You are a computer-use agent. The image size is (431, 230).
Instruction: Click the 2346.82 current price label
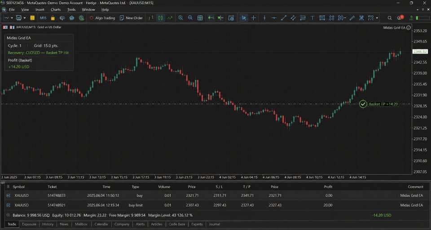click(420, 52)
